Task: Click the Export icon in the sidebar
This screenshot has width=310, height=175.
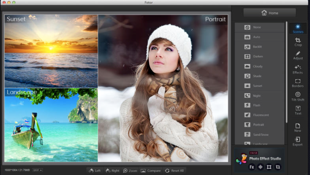Action: [298, 142]
